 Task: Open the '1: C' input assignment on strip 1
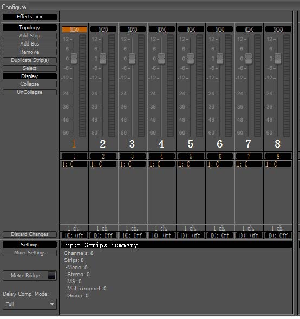click(x=74, y=164)
